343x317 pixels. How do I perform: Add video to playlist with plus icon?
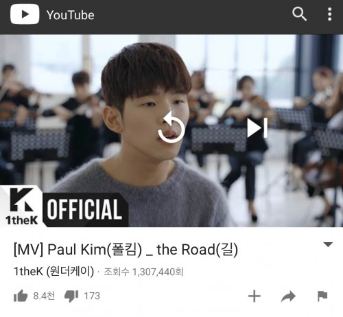[x=255, y=296]
